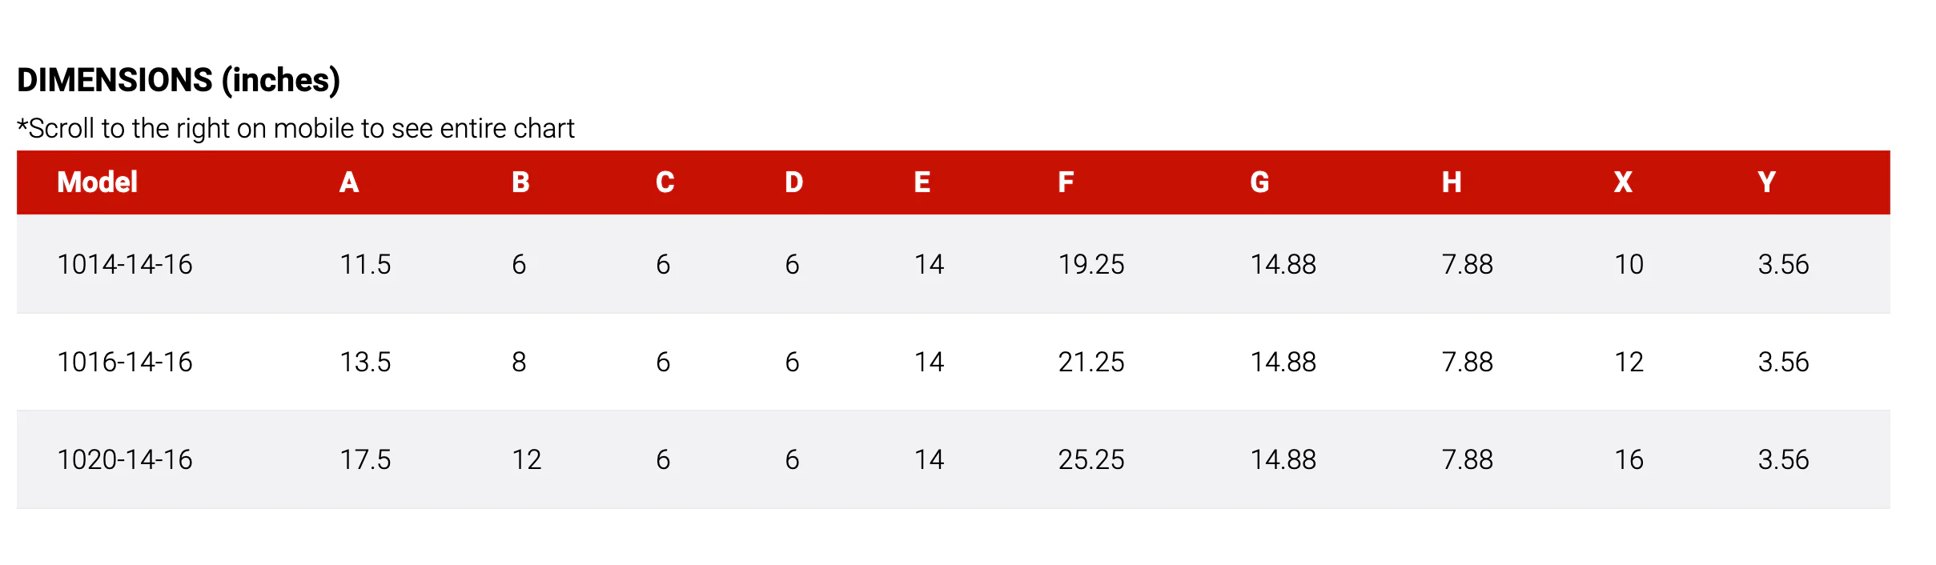
Task: Click the A column header
Action: coord(349,182)
